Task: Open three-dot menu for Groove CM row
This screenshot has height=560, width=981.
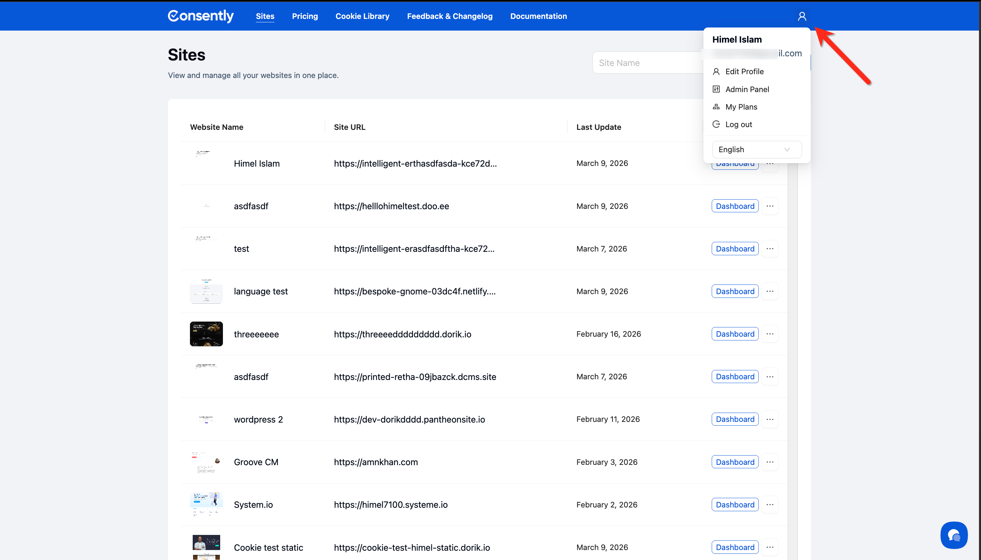Action: [x=769, y=462]
